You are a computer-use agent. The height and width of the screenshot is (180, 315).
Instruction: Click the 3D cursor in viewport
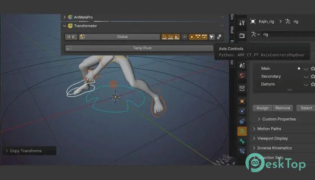tap(115, 97)
